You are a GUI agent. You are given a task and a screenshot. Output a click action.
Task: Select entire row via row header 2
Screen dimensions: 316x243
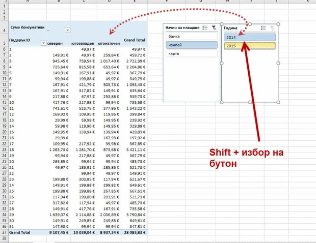tap(4, 12)
